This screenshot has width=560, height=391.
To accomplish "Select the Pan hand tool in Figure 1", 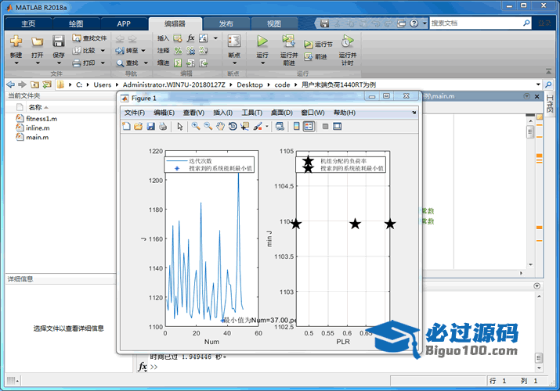I will [x=221, y=126].
